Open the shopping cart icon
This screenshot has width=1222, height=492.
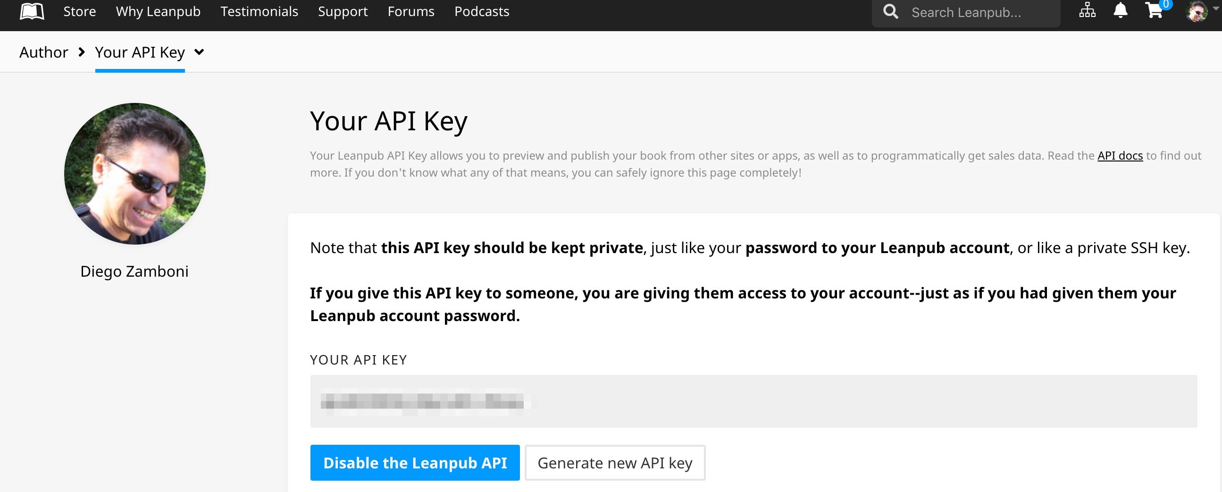point(1154,10)
